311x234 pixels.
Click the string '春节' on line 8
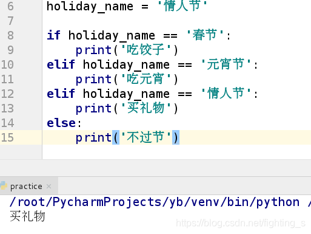(x=205, y=35)
